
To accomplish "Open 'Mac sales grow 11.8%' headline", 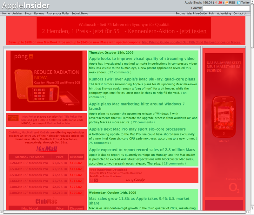I will tap(139, 201).
